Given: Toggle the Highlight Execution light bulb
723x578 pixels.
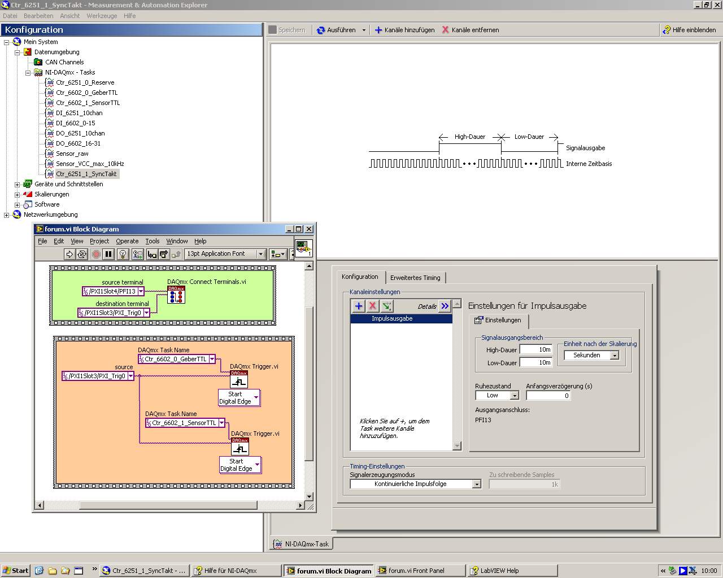Looking at the screenshot, I should tap(123, 254).
